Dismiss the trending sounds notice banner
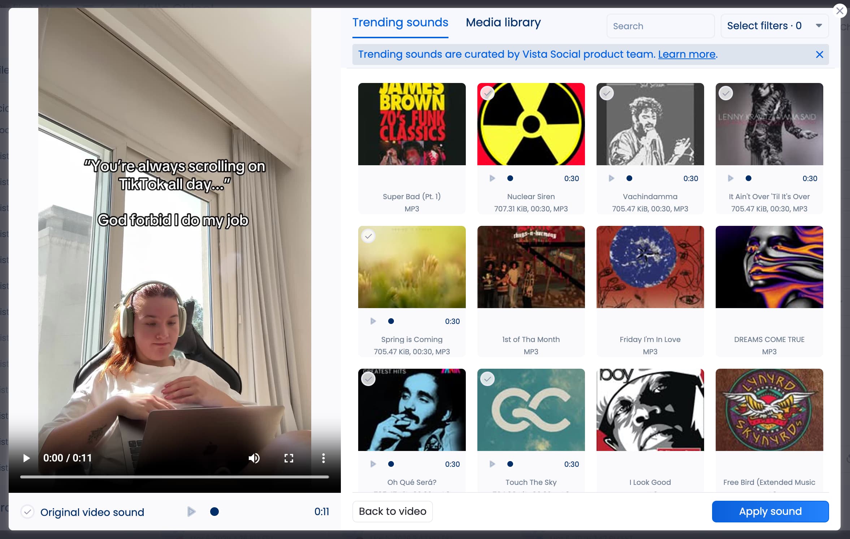850x539 pixels. (x=819, y=54)
